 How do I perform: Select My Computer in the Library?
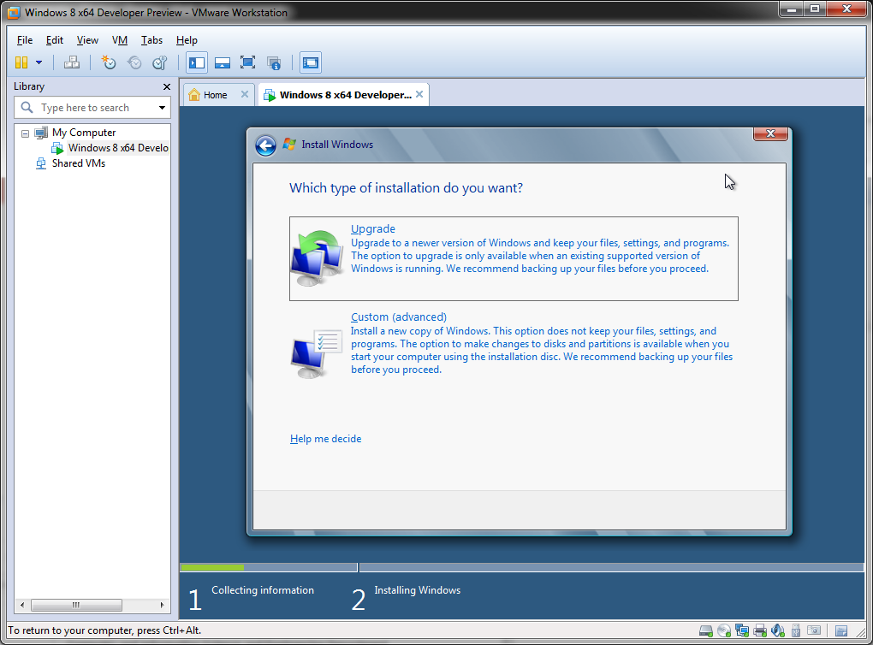pyautogui.click(x=84, y=133)
